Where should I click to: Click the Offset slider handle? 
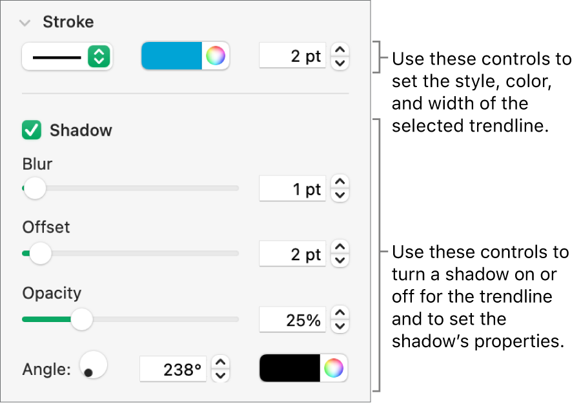coord(40,254)
